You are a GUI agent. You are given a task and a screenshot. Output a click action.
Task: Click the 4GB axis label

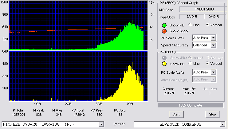[x=130, y=104]
